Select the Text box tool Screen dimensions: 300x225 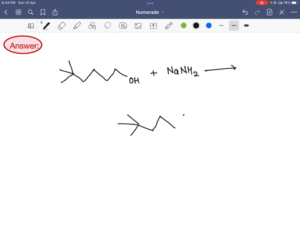click(153, 26)
